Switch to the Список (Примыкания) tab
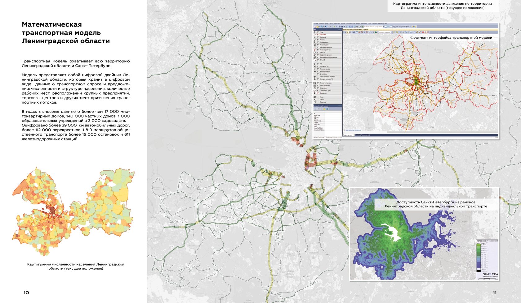The image size is (521, 303). click(x=363, y=135)
